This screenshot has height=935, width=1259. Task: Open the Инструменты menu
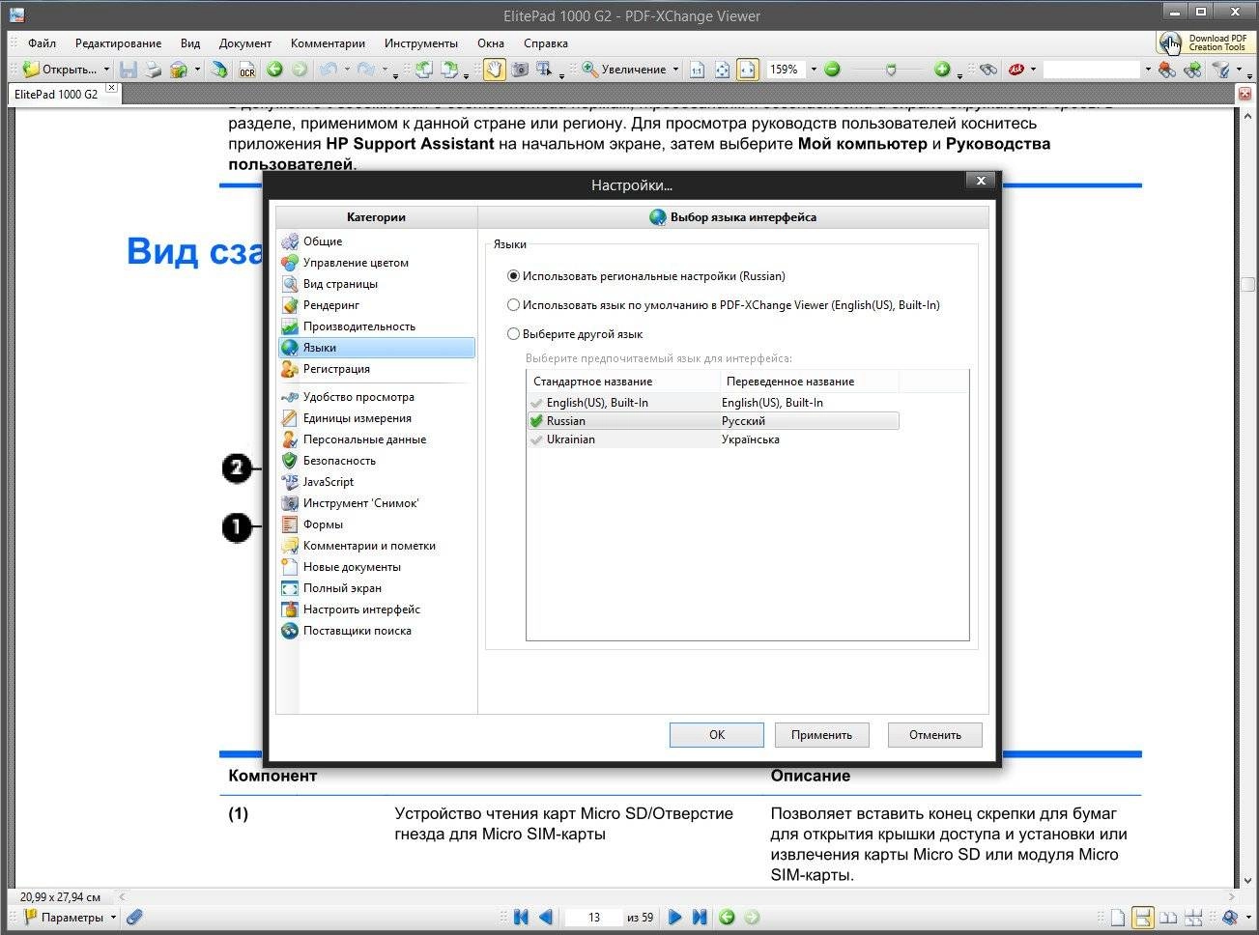(421, 43)
